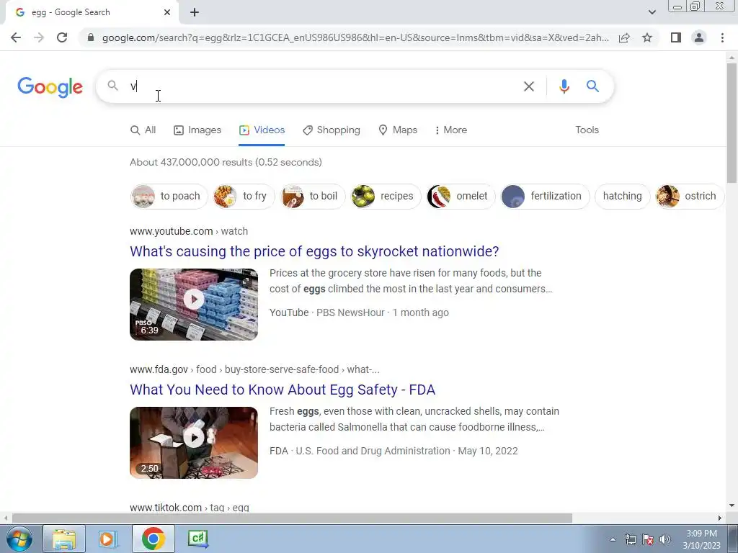The image size is (738, 553).
Task: Click the www.tiktok.com › tag › egg URL
Action: click(190, 508)
